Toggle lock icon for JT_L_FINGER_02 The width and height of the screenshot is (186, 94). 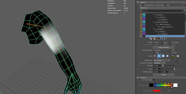tap(141, 17)
